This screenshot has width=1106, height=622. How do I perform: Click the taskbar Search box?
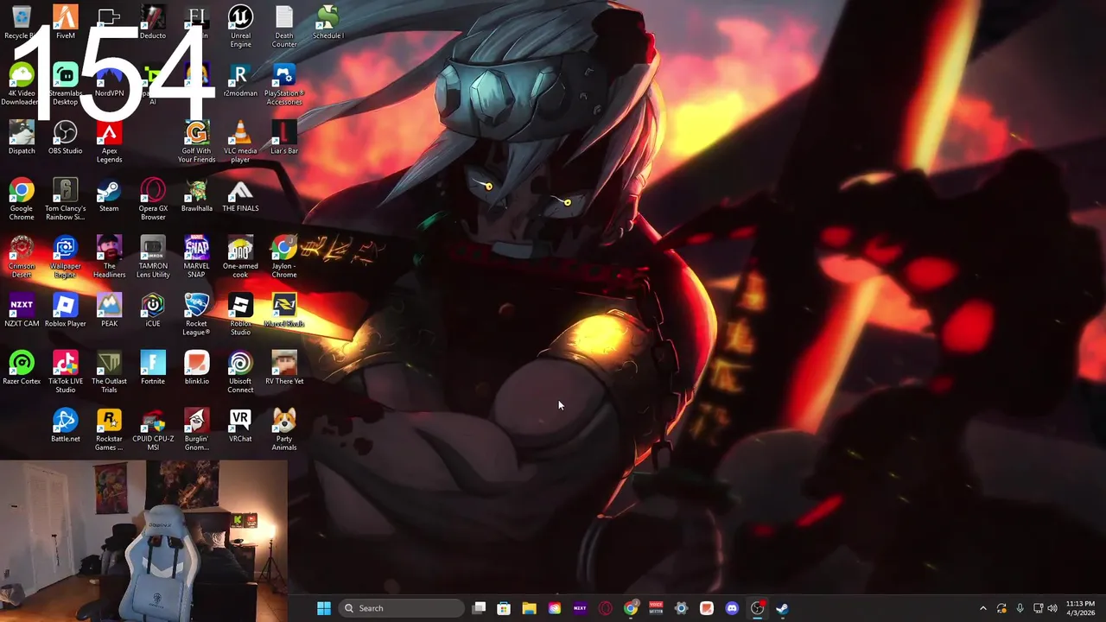pos(401,608)
